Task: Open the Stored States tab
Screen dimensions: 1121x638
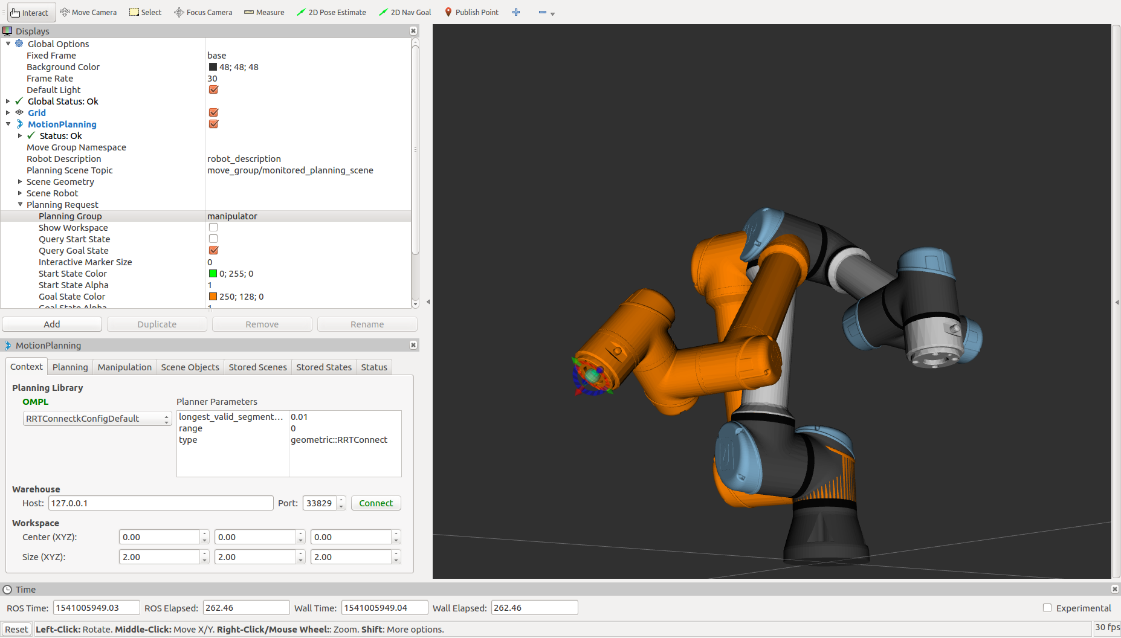Action: coord(324,367)
